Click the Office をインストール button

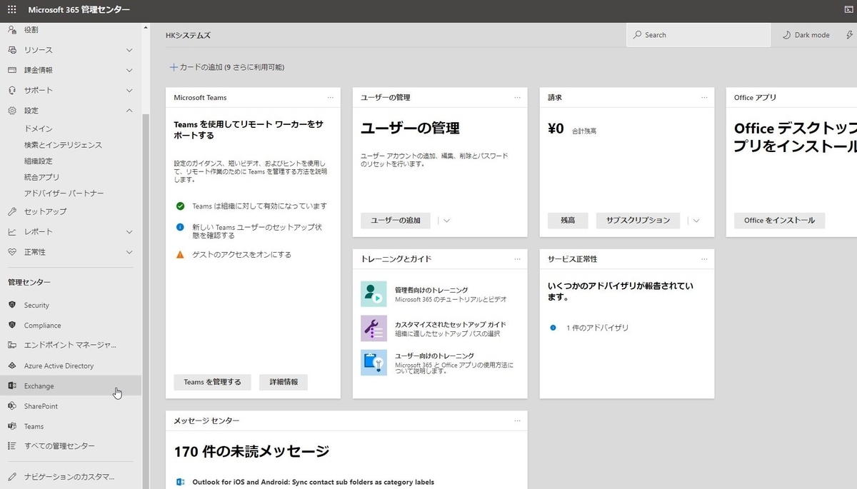click(779, 221)
